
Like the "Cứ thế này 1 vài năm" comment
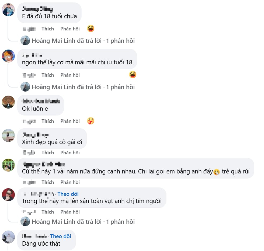click(x=48, y=182)
